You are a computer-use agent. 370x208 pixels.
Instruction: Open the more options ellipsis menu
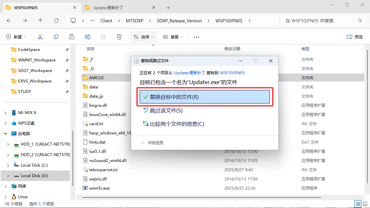196,37
